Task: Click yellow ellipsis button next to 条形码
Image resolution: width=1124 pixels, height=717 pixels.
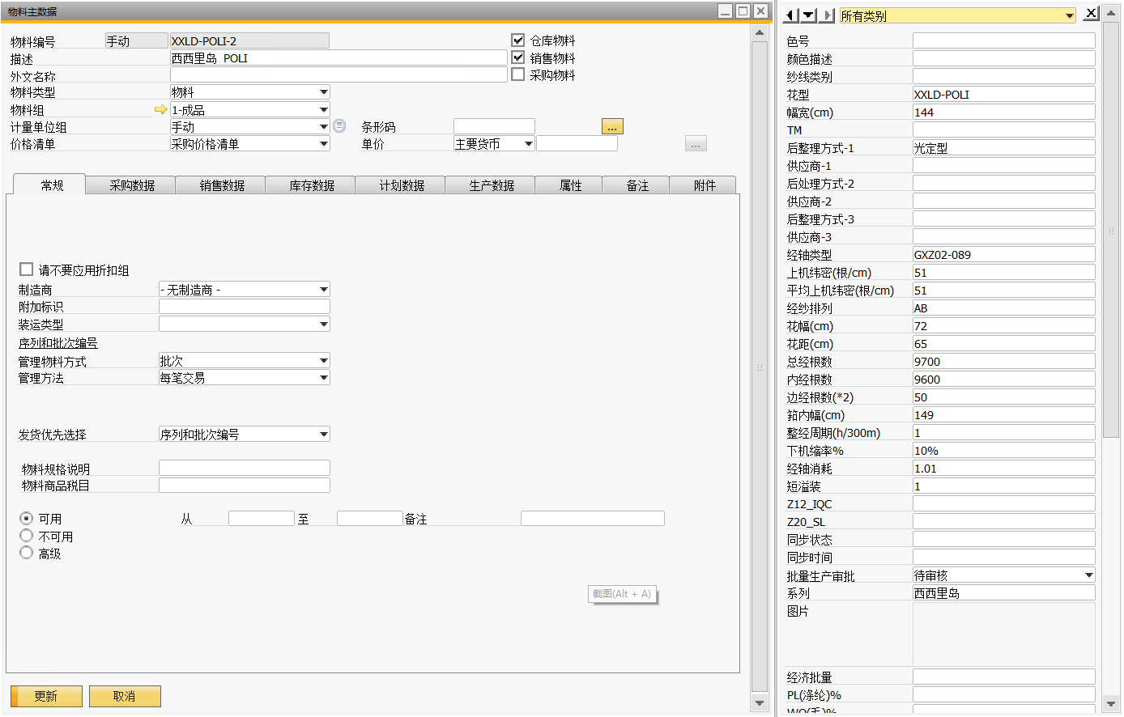Action: coord(612,126)
